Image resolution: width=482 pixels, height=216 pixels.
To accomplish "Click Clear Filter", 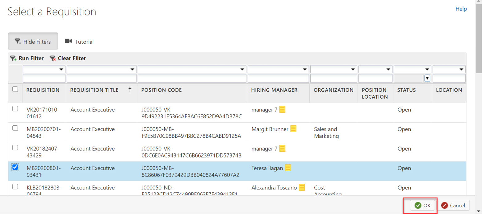I will (x=68, y=58).
